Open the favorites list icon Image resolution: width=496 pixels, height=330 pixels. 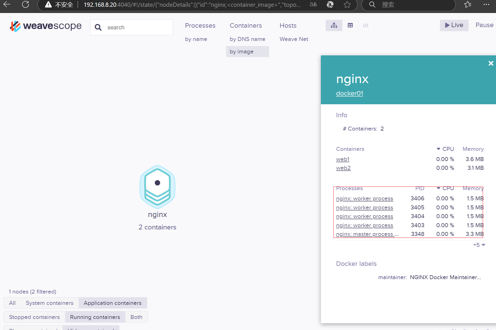coord(468,4)
